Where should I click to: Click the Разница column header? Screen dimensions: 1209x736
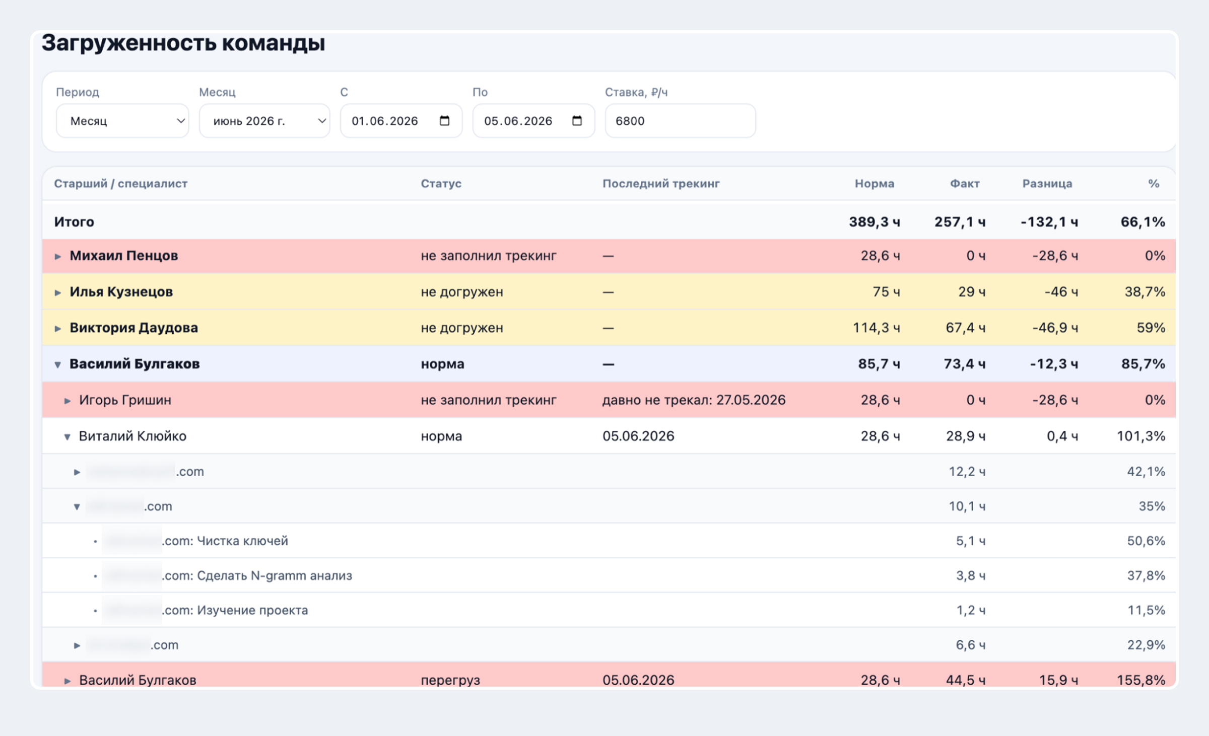tap(1047, 184)
